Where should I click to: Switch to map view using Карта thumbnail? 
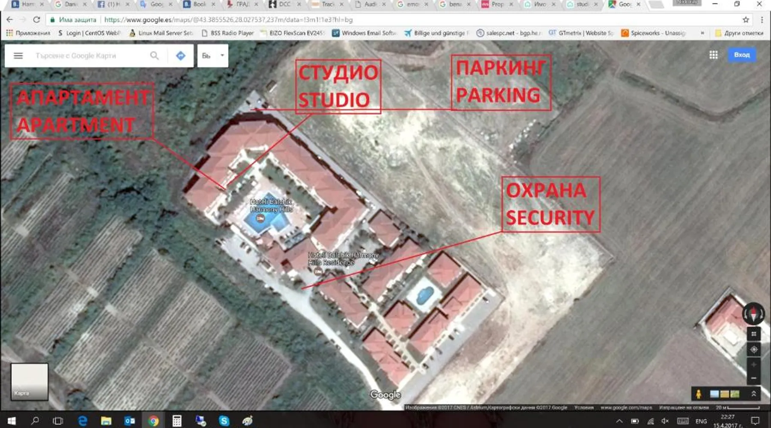pos(29,381)
